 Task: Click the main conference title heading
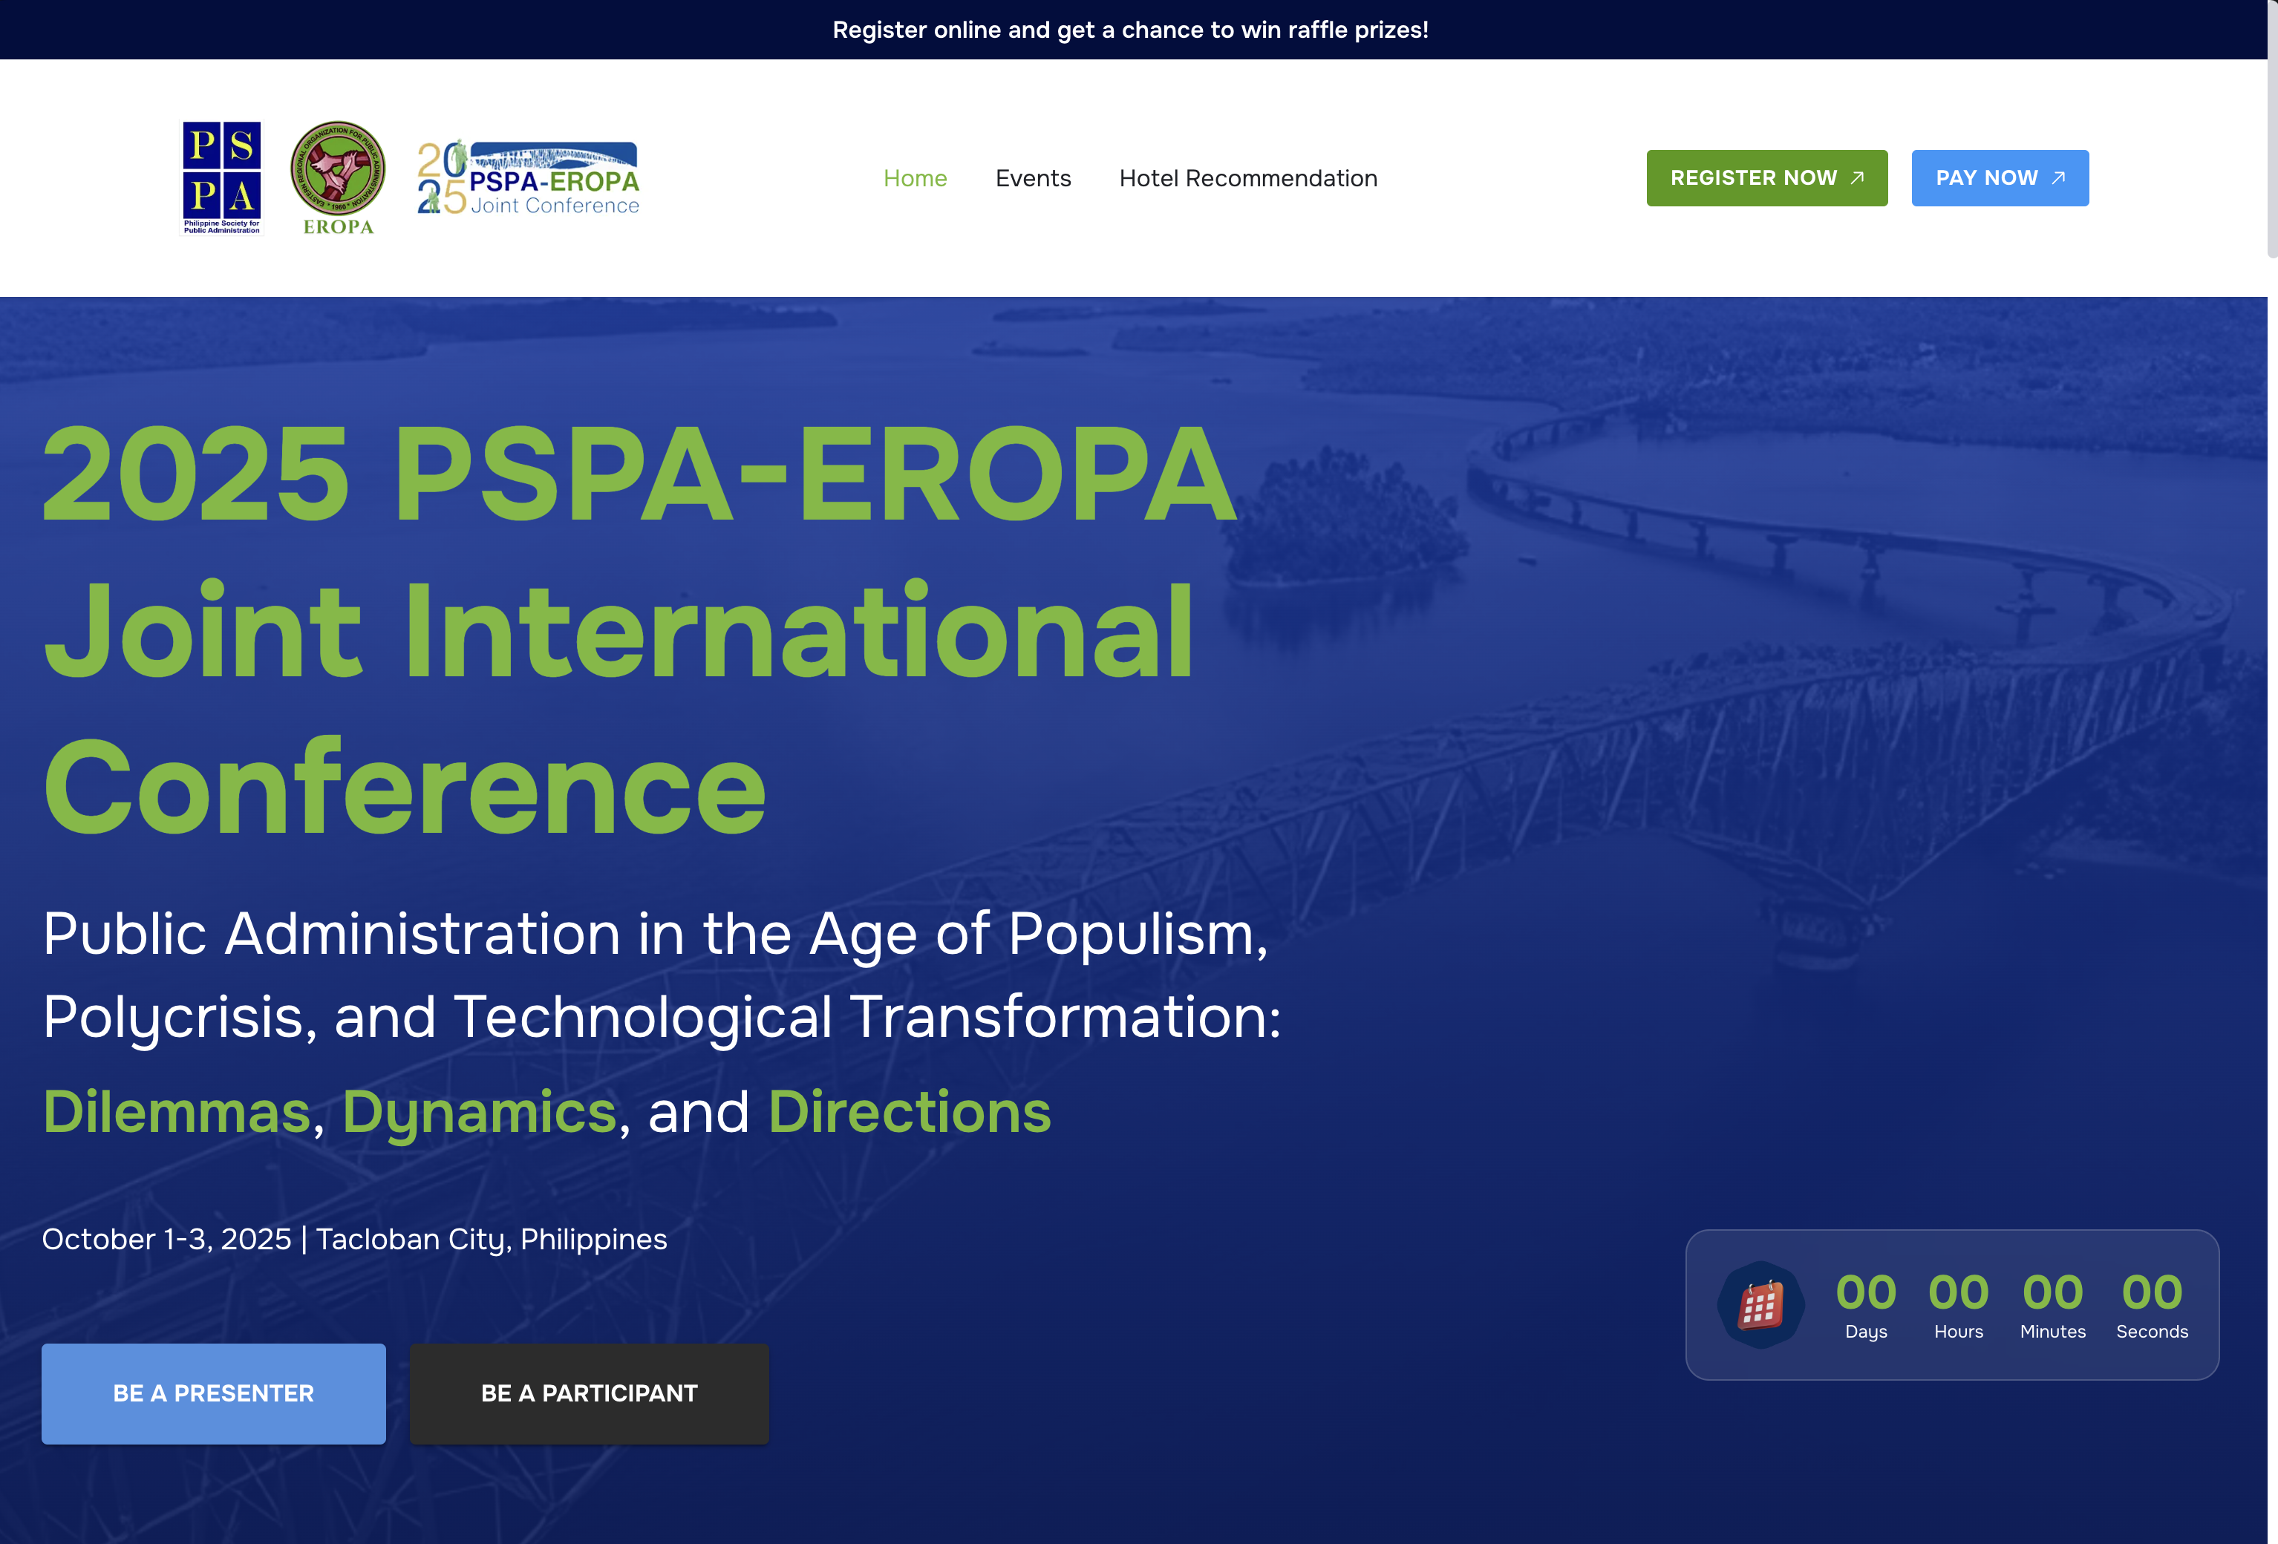639,629
